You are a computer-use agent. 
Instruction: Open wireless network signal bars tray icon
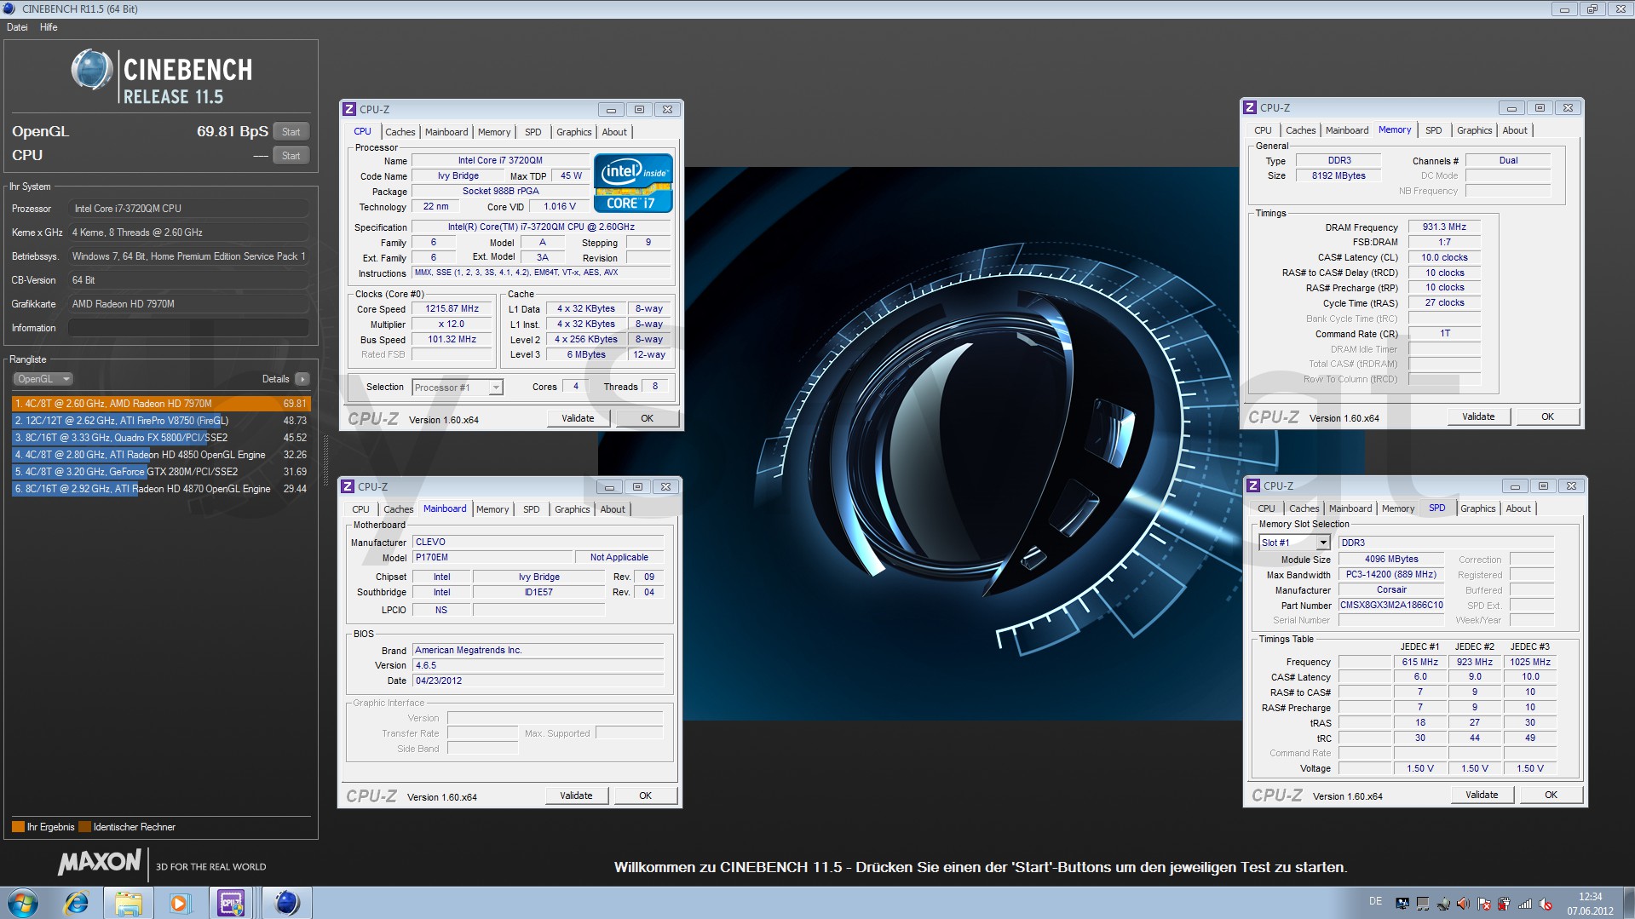(1525, 904)
